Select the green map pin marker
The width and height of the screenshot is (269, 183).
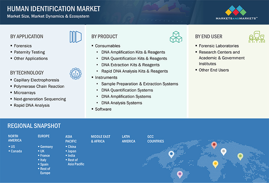pos(240,156)
